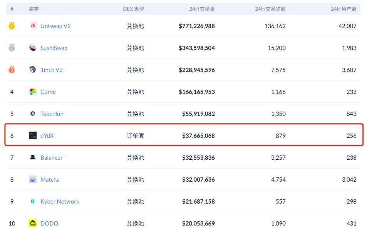The height and width of the screenshot is (234, 367).
Task: Click the Kyber Network logo icon
Action: coord(33,201)
